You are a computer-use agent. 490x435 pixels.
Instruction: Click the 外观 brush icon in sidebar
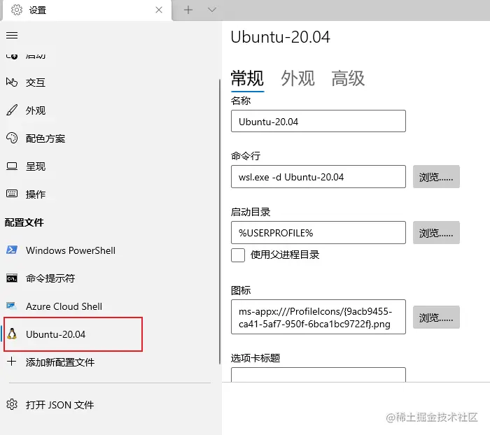pyautogui.click(x=12, y=110)
